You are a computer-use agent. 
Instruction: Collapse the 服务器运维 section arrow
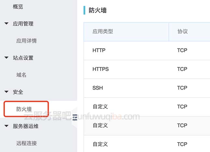tap(6, 126)
